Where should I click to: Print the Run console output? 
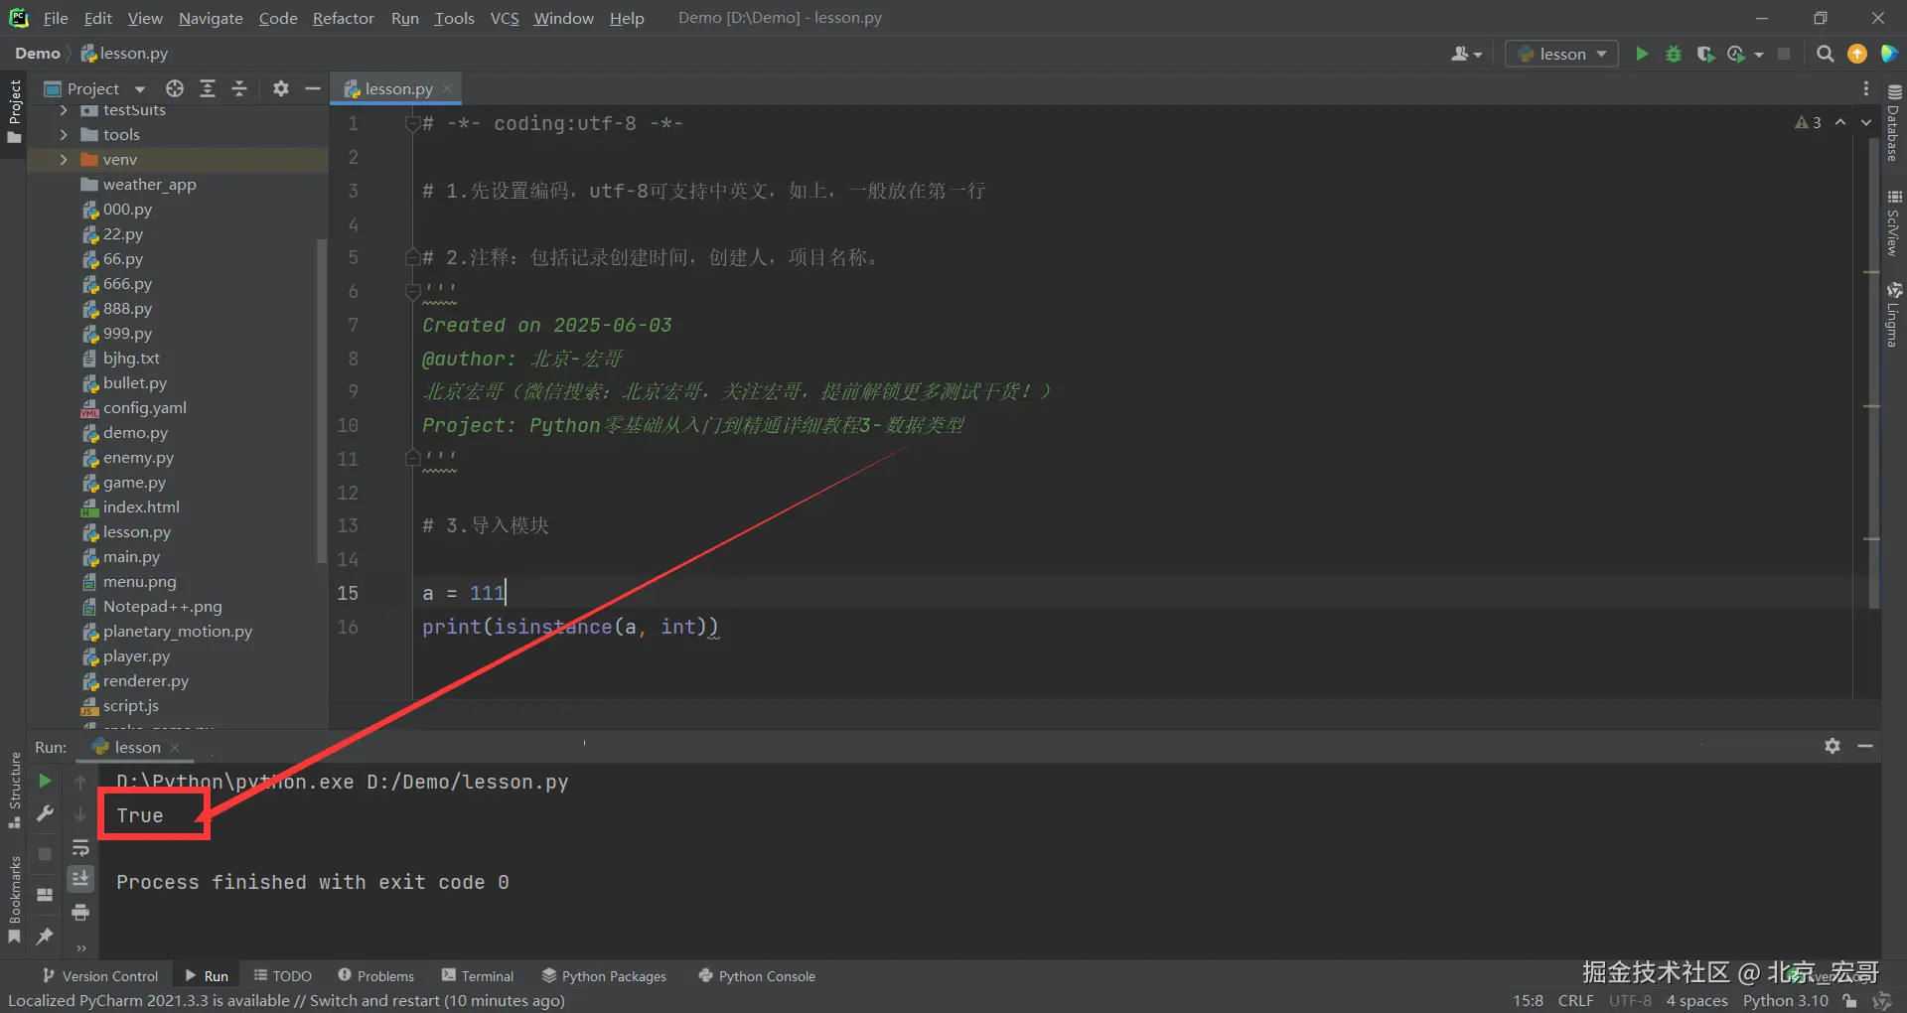pyautogui.click(x=80, y=912)
